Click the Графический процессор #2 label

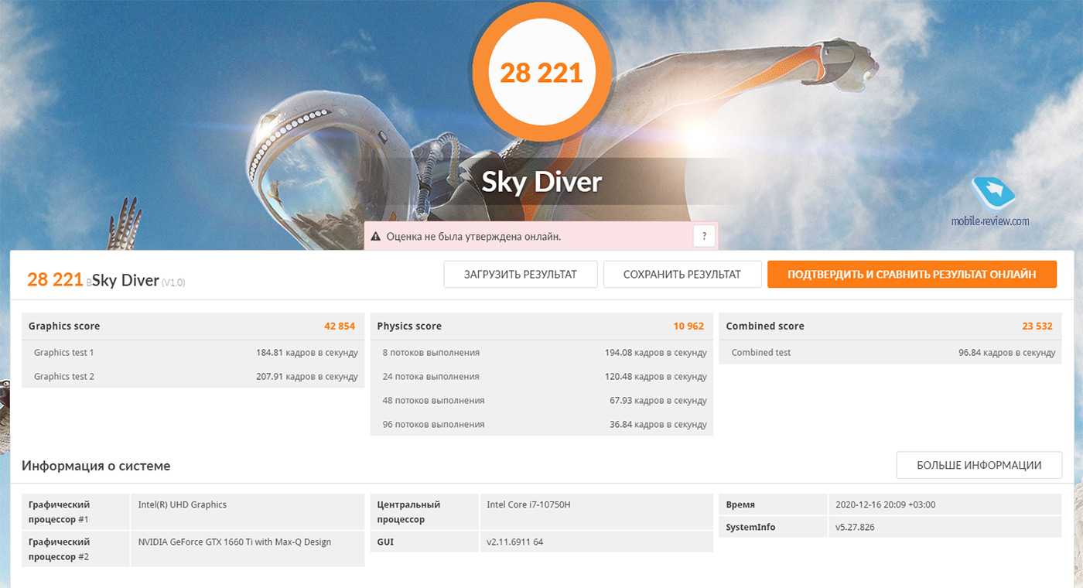[76, 549]
